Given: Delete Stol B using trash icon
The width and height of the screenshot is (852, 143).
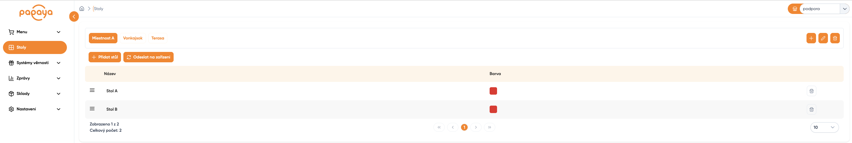Looking at the screenshot, I should tap(811, 109).
